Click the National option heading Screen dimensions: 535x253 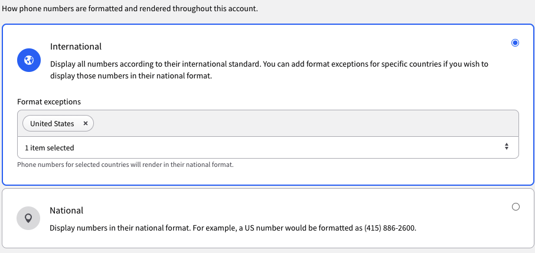pyautogui.click(x=67, y=211)
